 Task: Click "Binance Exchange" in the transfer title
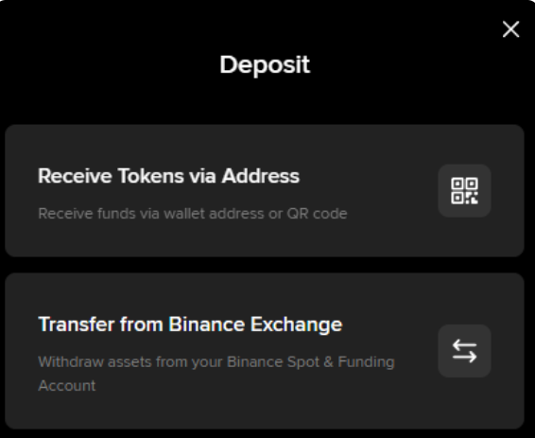255,324
